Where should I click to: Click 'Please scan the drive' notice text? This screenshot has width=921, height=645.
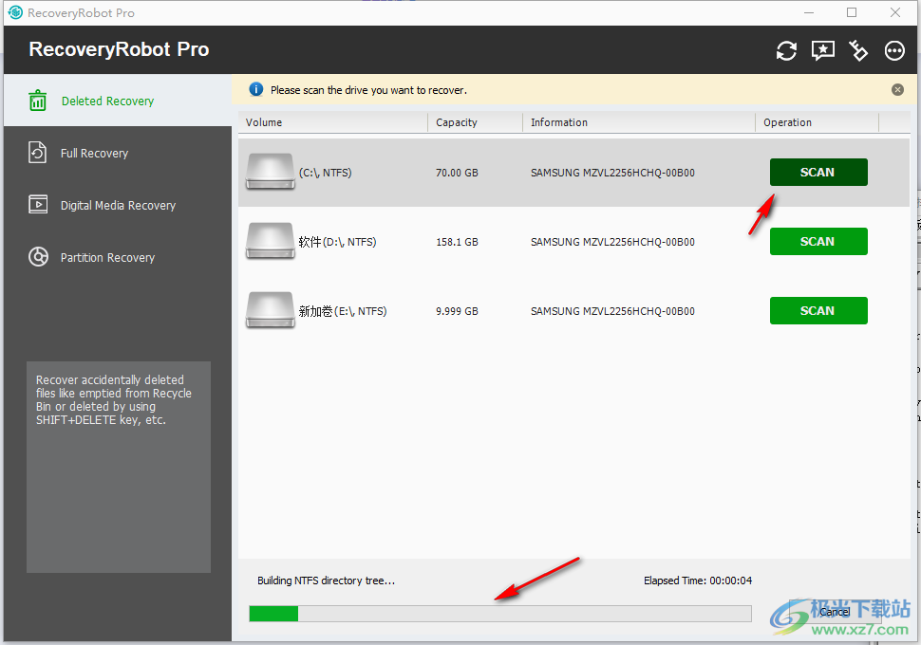(x=368, y=90)
